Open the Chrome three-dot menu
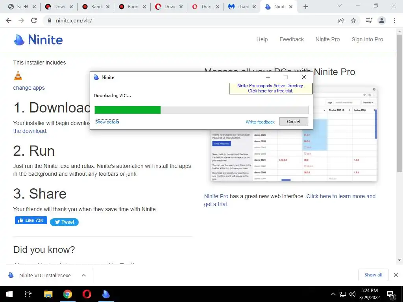This screenshot has width=403, height=302. tap(394, 20)
